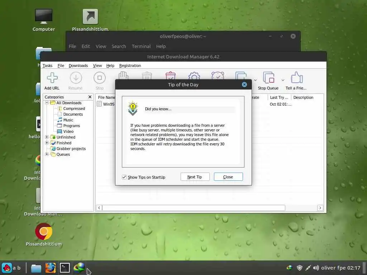
Task: Tick the Win95 file row checkbox
Action: click(x=99, y=104)
